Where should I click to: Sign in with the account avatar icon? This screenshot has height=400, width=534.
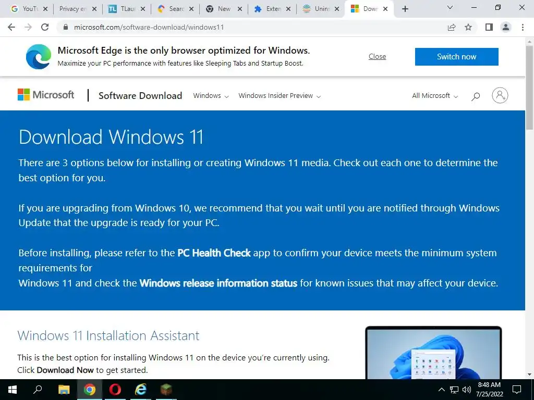(x=500, y=96)
